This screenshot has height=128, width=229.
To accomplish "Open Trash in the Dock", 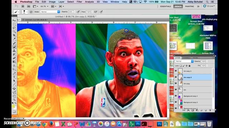I will pyautogui.click(x=209, y=124).
